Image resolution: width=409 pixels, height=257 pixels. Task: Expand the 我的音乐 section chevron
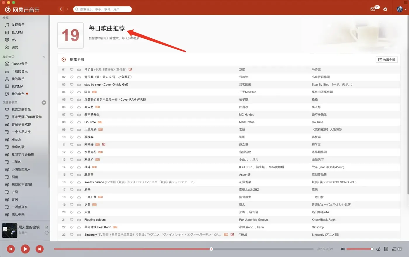click(44, 57)
